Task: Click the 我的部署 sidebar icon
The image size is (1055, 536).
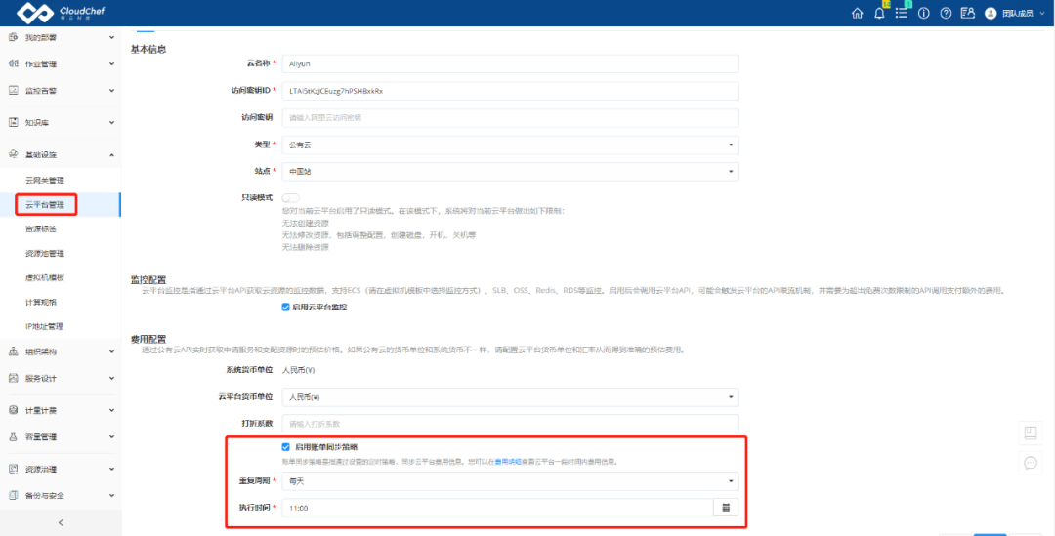Action: coord(13,38)
